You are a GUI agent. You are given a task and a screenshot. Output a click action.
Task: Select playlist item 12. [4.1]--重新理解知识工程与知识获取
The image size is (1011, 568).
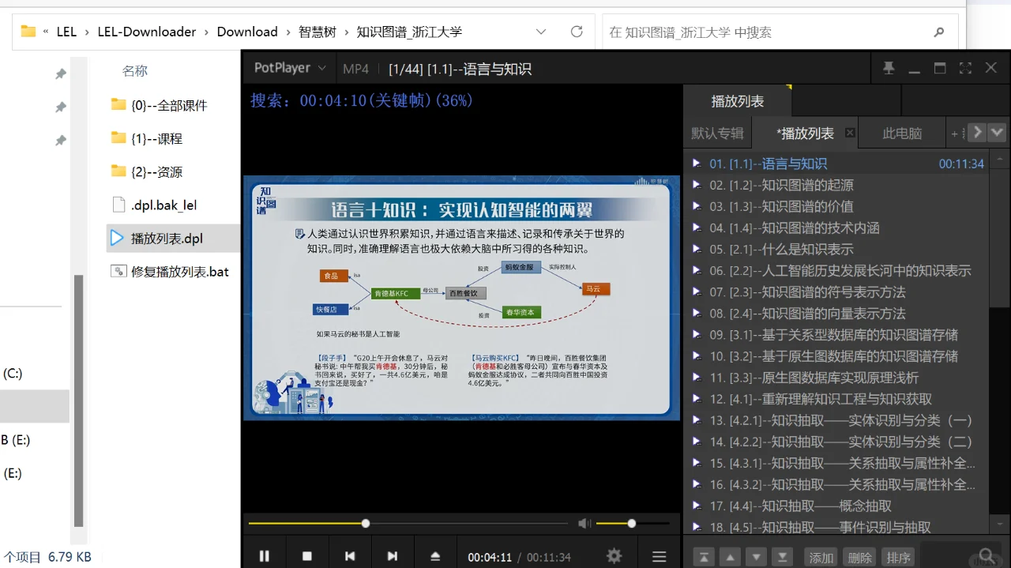pos(836,399)
